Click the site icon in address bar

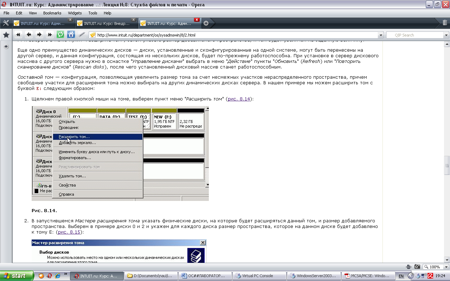click(93, 35)
